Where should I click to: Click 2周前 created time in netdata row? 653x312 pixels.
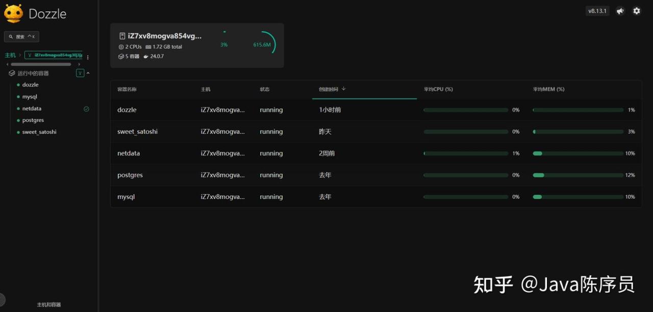click(x=327, y=153)
